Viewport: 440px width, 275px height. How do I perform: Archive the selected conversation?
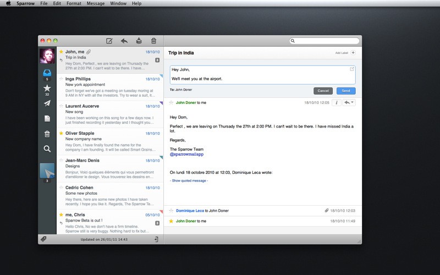coord(139,41)
